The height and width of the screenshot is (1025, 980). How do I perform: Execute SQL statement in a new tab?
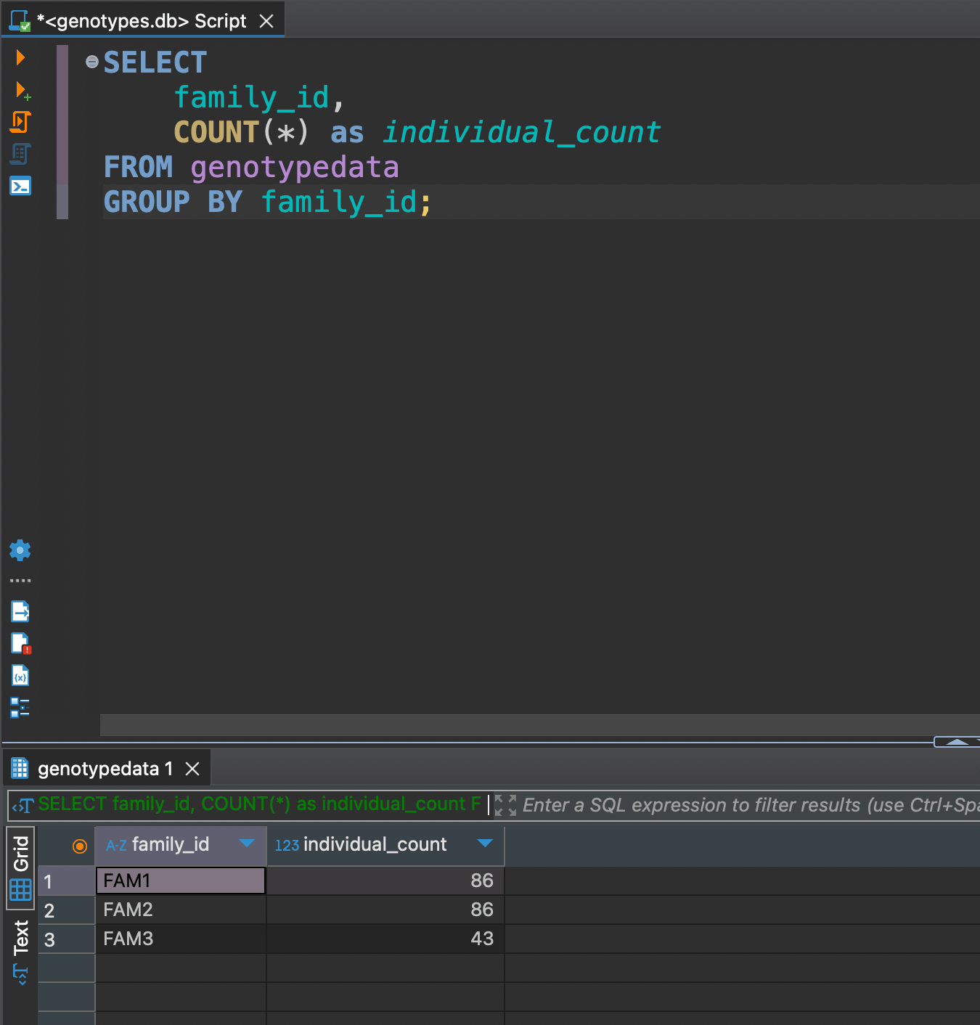point(20,90)
